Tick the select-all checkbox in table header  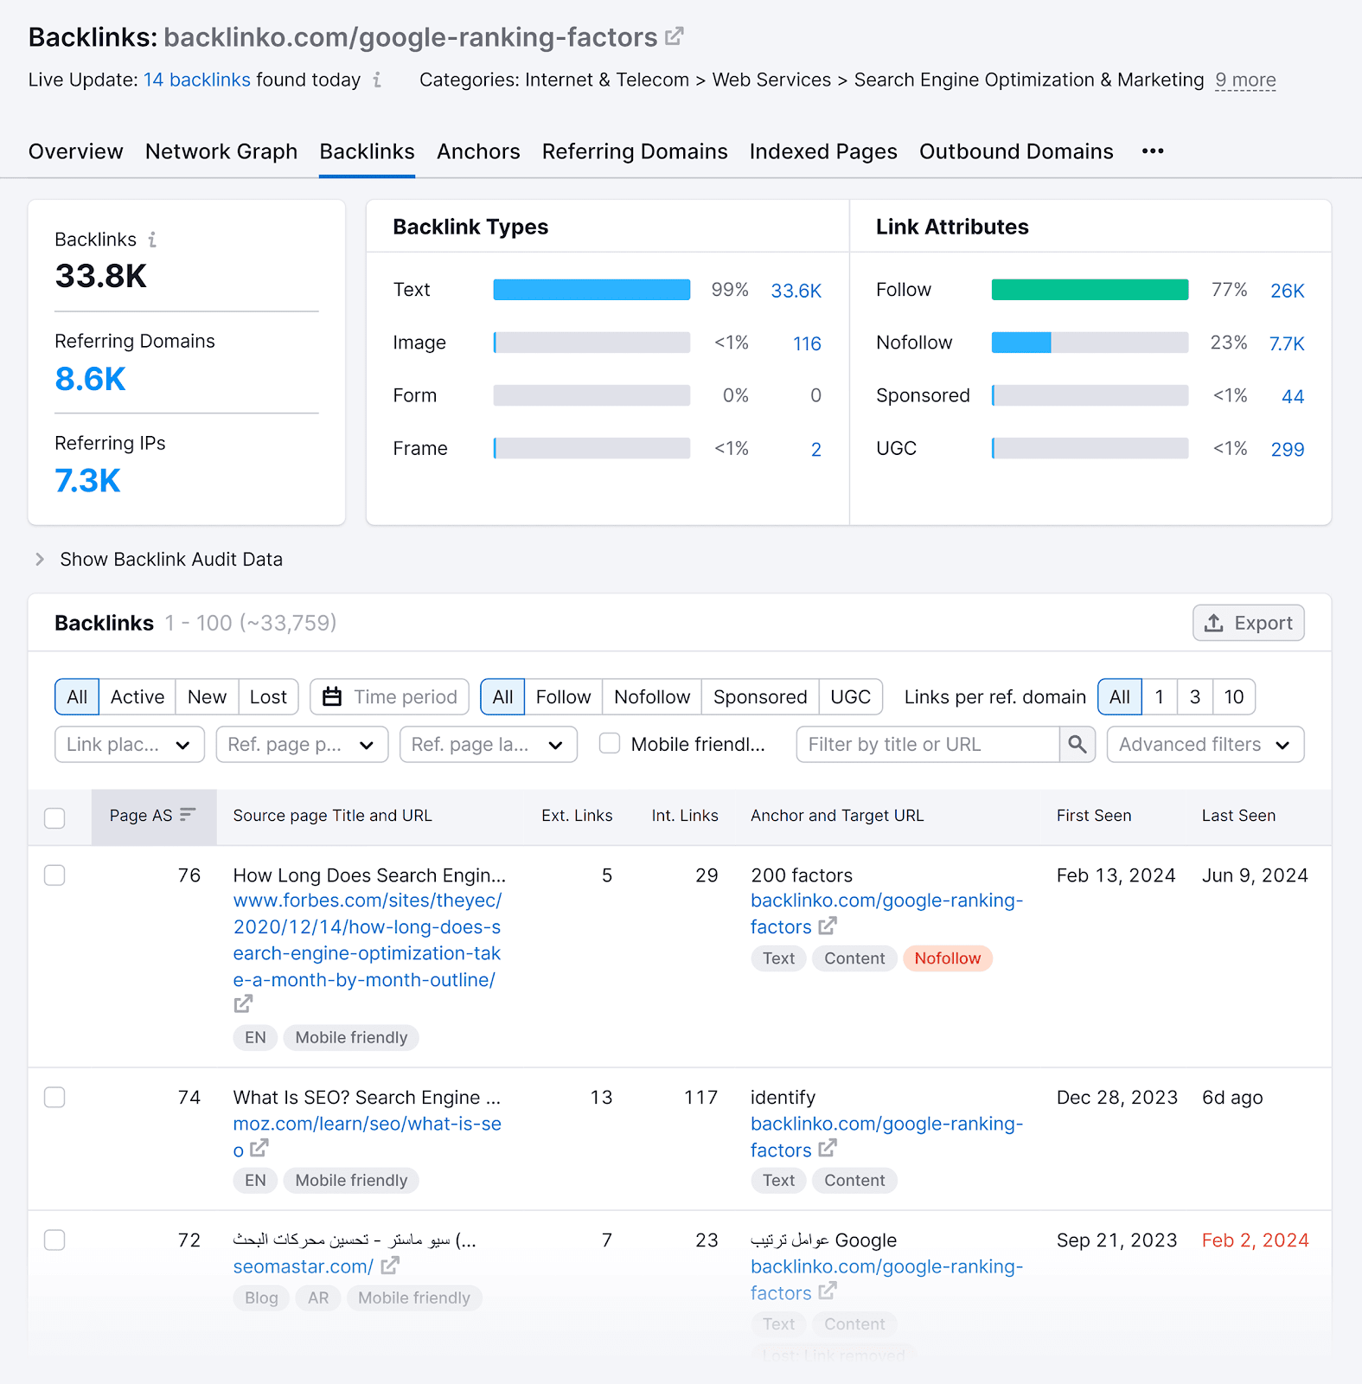[x=54, y=817]
